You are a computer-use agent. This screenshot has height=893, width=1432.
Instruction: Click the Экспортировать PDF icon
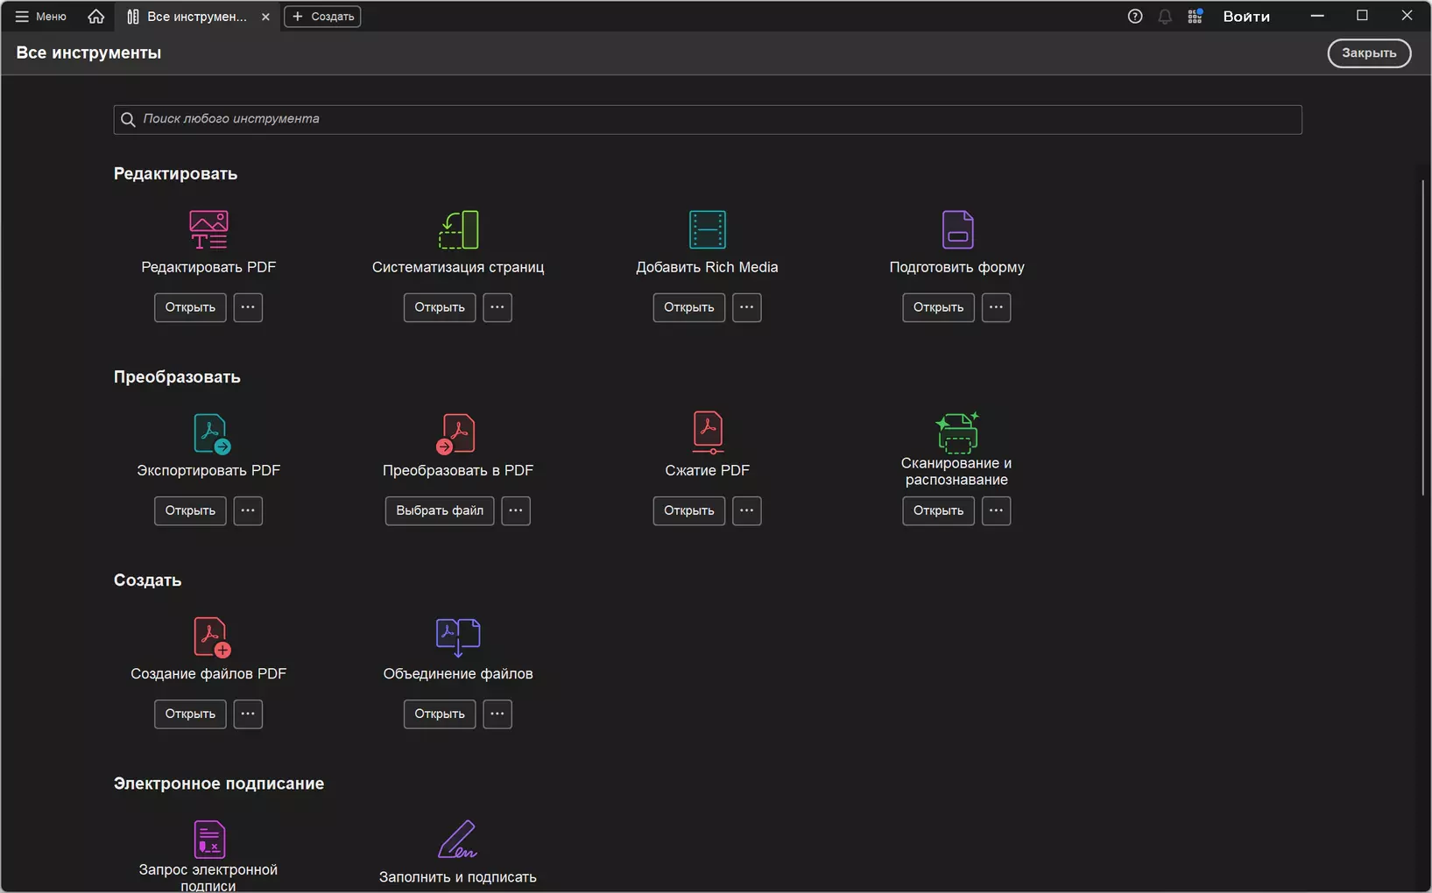[210, 433]
